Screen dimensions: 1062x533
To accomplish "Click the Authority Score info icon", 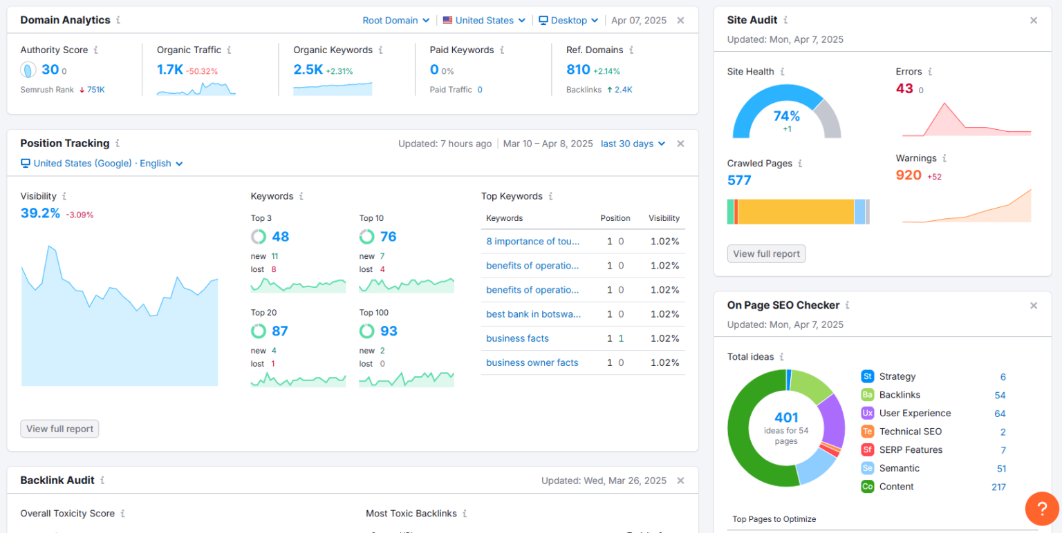I will [x=95, y=50].
